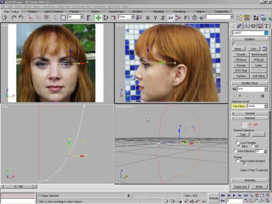
Task: Click the Show End Result toggle icon
Action: click(x=240, y=96)
